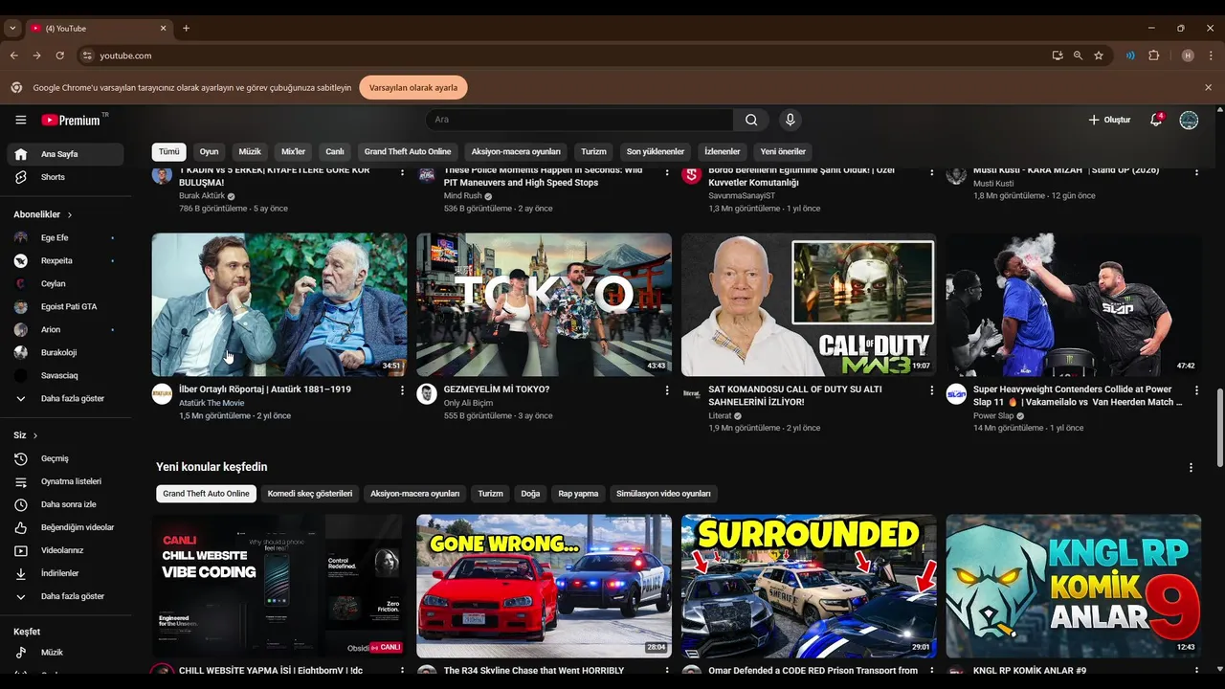
Task: Open options for Yeni konular keşfedin section
Action: click(1191, 468)
